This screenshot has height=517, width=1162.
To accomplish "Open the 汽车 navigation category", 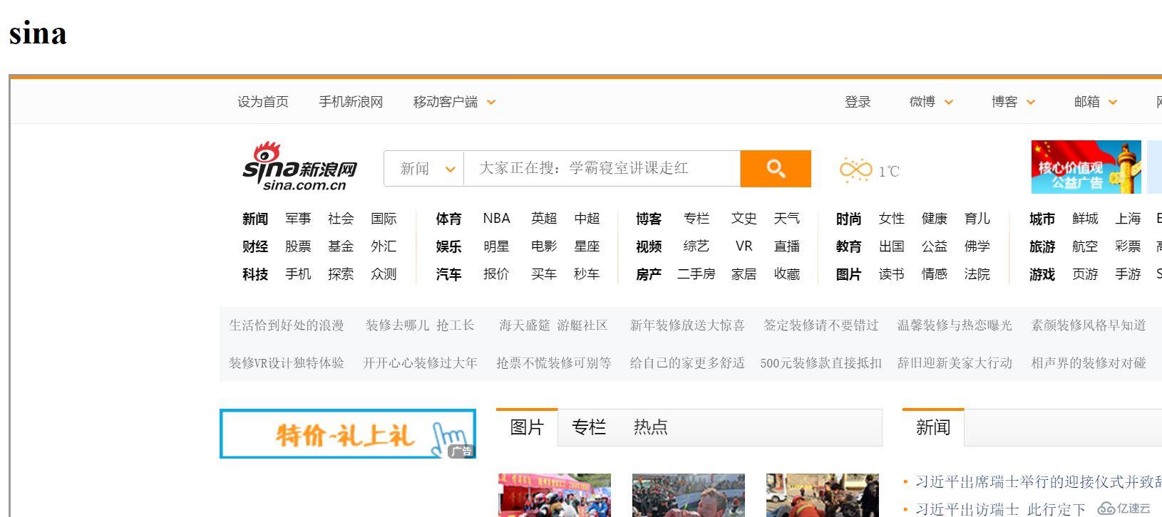I will [x=449, y=274].
